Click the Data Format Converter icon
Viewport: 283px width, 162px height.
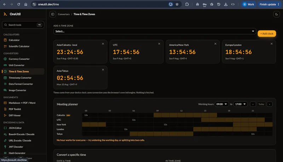pos(5,84)
